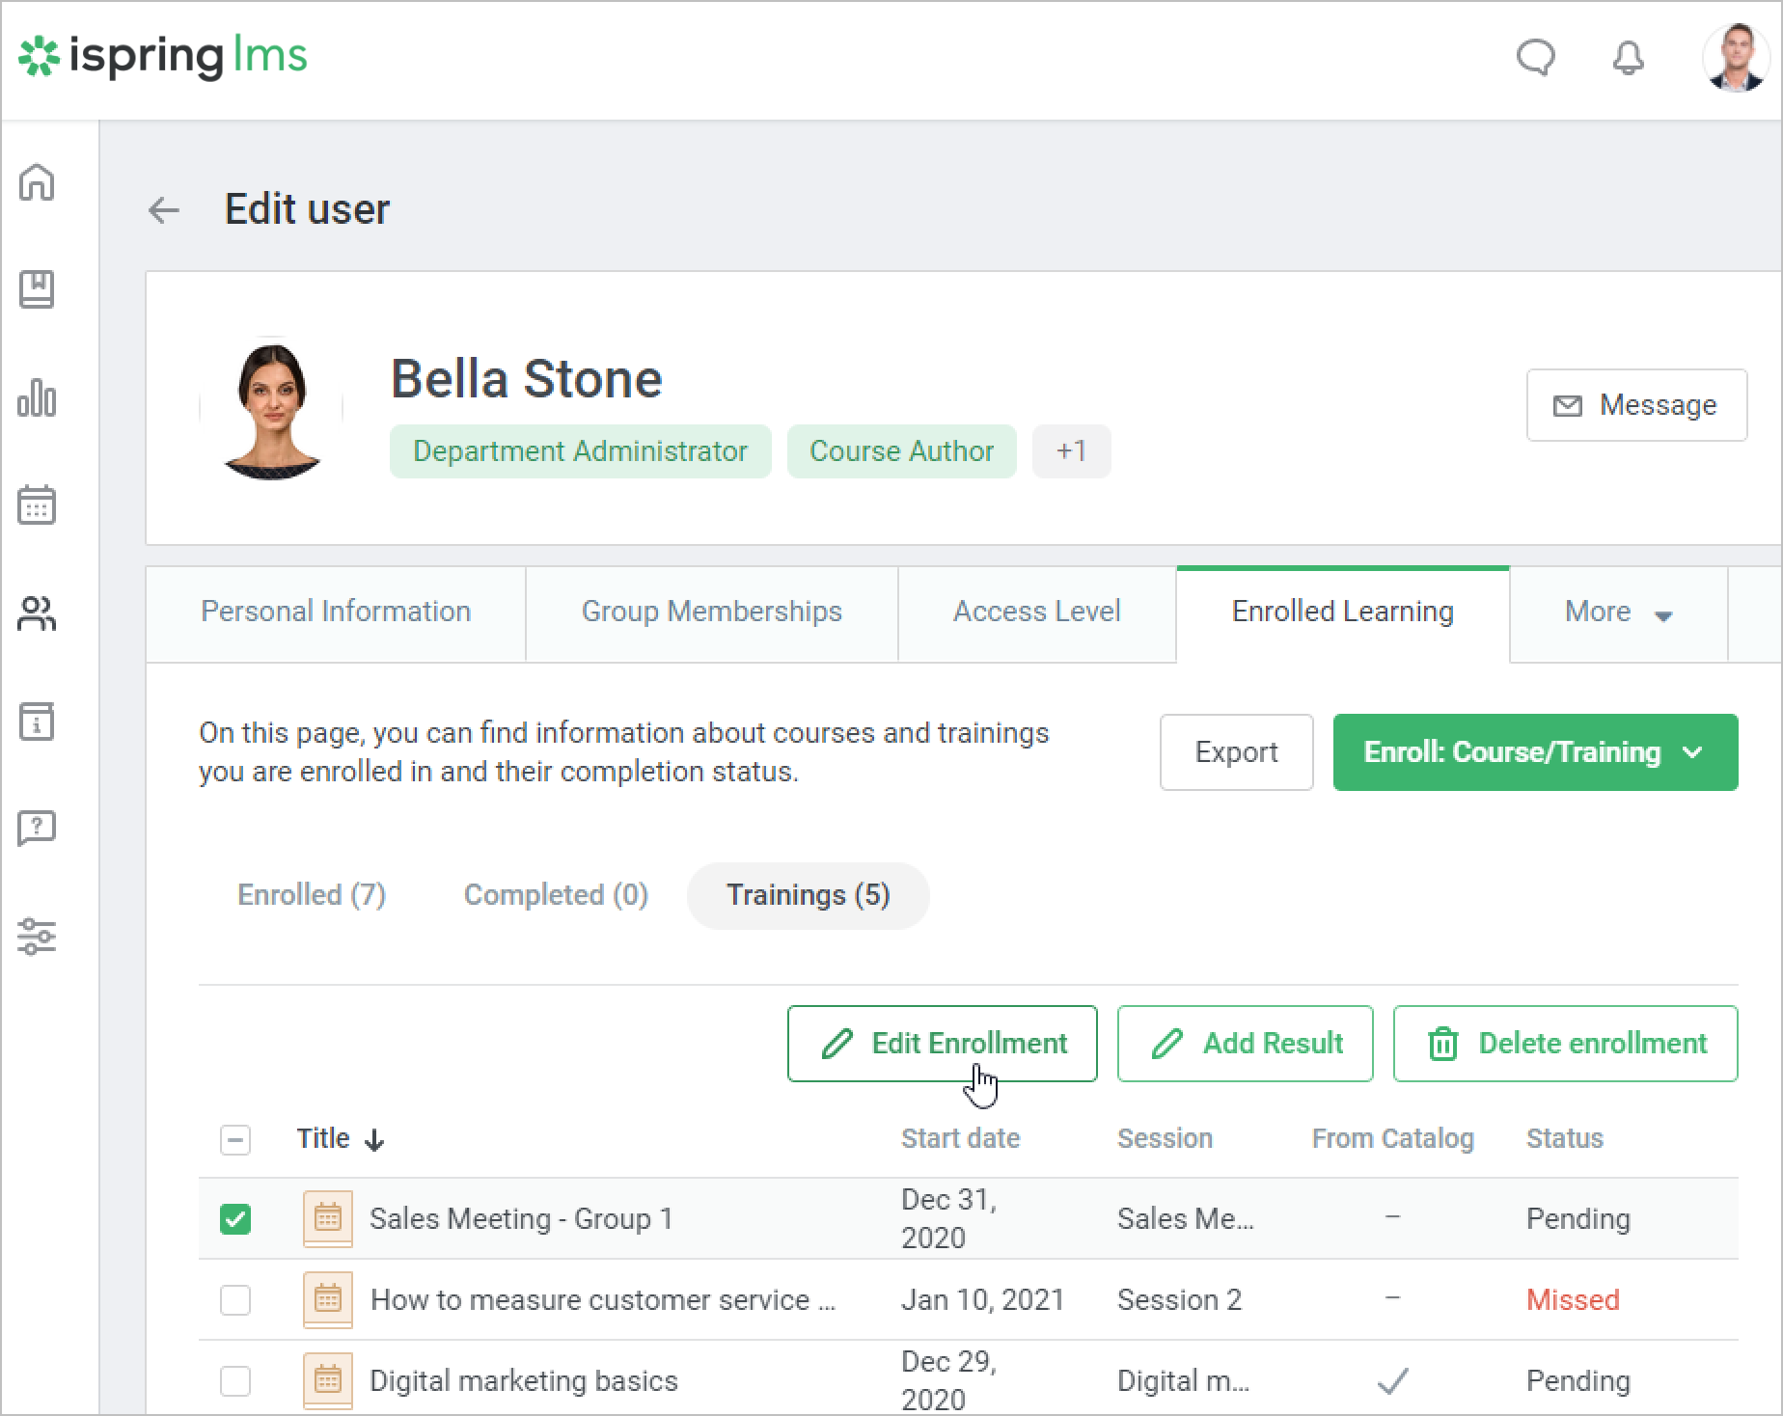Screen dimensions: 1783x1416
Task: Switch to the Group Memberships tab
Action: 711,613
